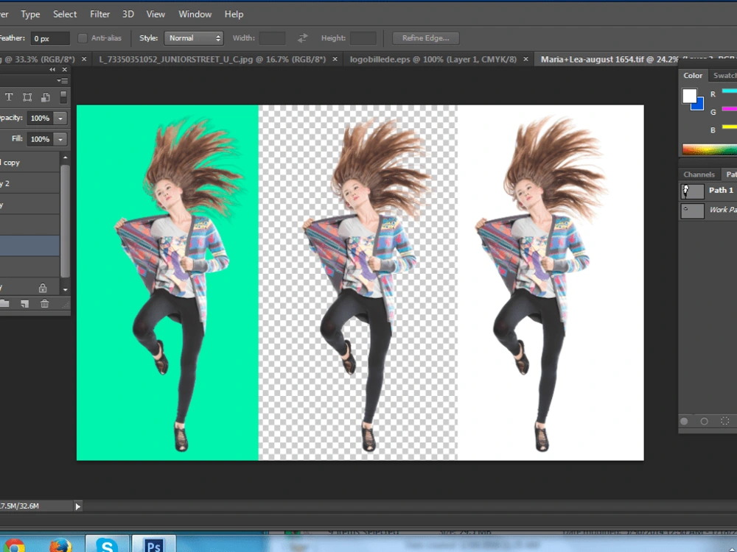
Task: Click the Fill 100% field
Action: point(40,139)
